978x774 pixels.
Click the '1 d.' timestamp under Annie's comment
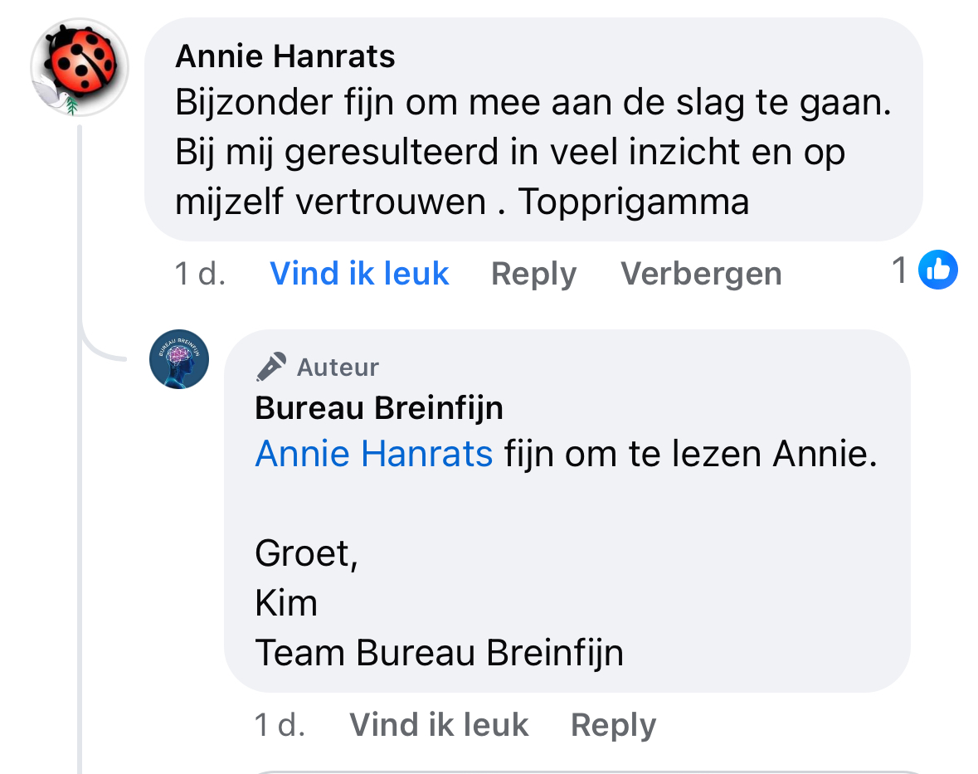click(200, 274)
